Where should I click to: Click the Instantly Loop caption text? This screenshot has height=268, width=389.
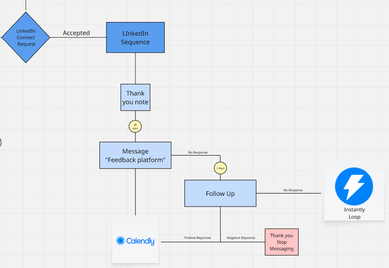tap(354, 213)
